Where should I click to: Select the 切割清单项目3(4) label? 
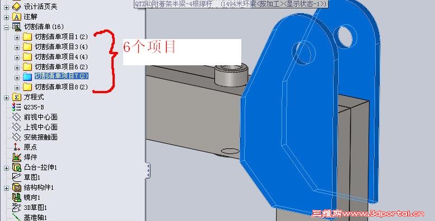(x=62, y=47)
